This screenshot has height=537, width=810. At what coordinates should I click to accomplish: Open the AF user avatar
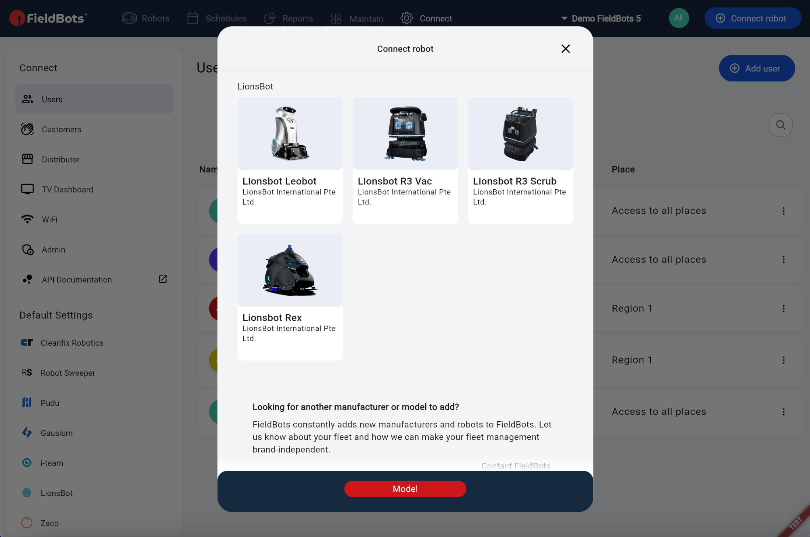tap(679, 18)
